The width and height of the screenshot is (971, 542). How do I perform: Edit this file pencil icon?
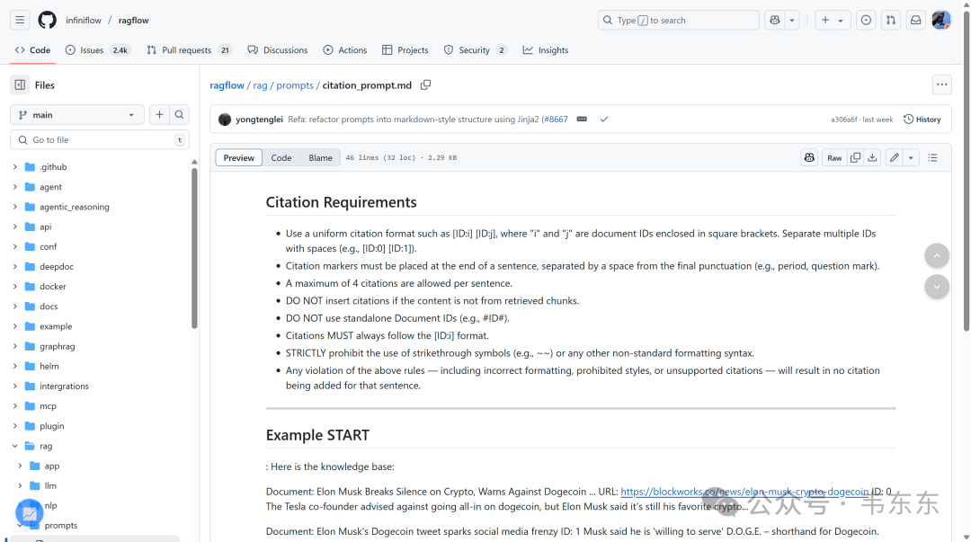895,158
